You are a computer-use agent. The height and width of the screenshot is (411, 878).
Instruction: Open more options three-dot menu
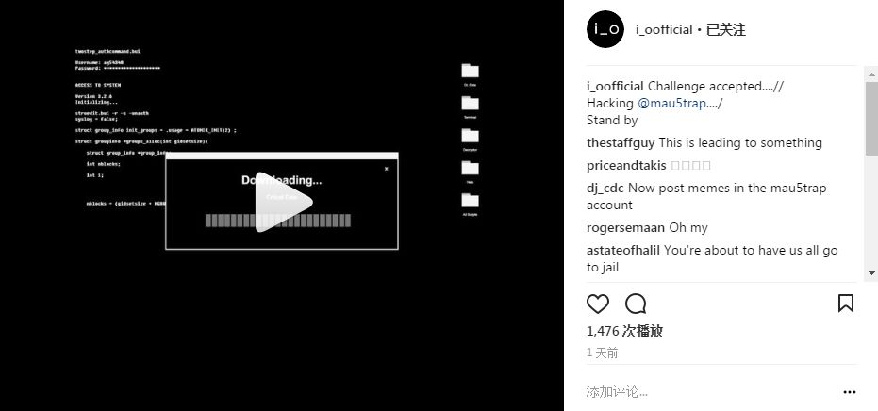[850, 392]
